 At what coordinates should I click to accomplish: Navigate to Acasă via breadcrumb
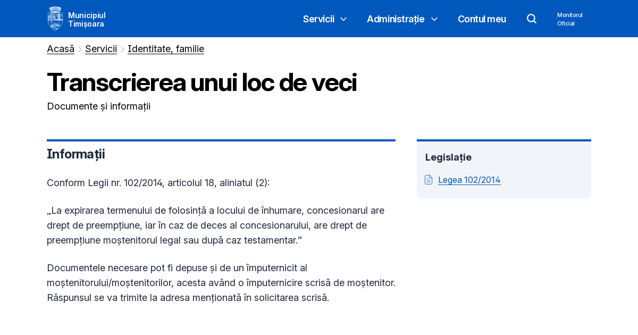(60, 48)
